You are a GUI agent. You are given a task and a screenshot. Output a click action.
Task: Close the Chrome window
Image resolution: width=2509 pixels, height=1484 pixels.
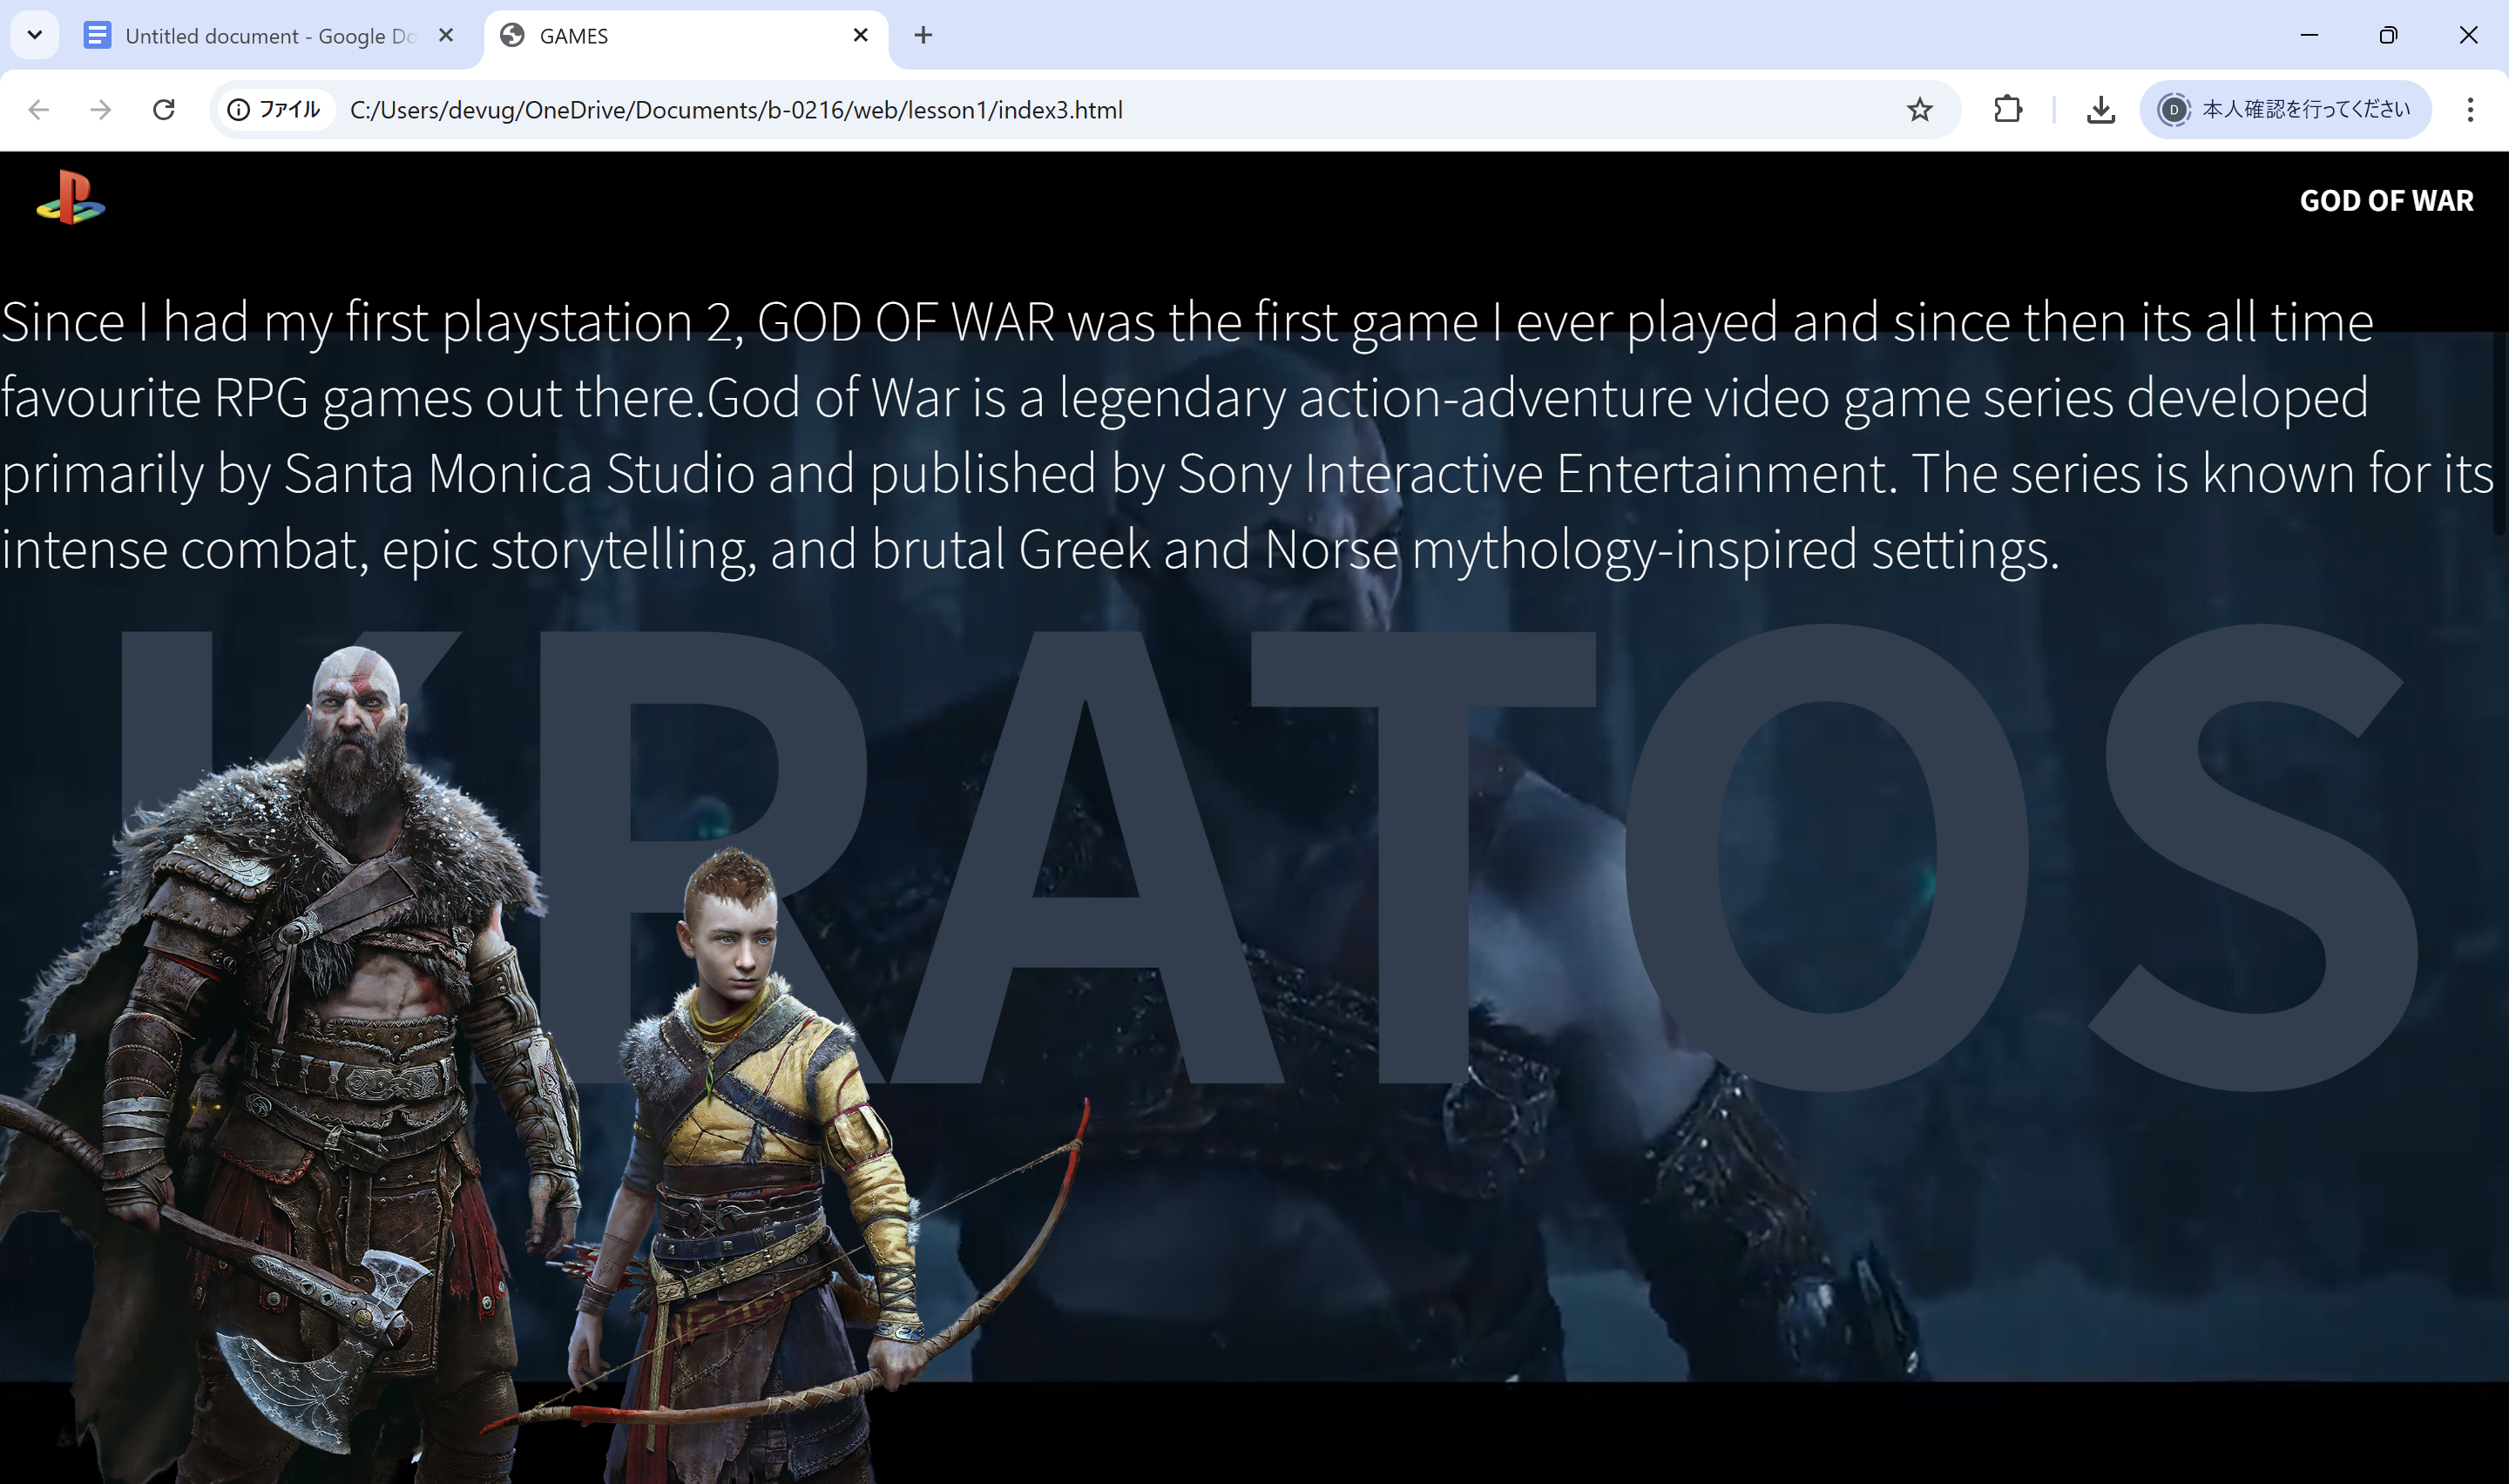[x=2468, y=35]
